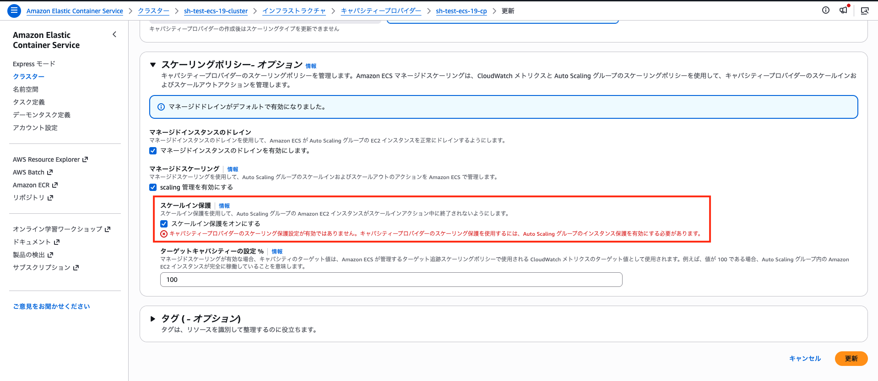878x381 pixels.
Task: Open クラスター breadcrumb link
Action: point(153,11)
